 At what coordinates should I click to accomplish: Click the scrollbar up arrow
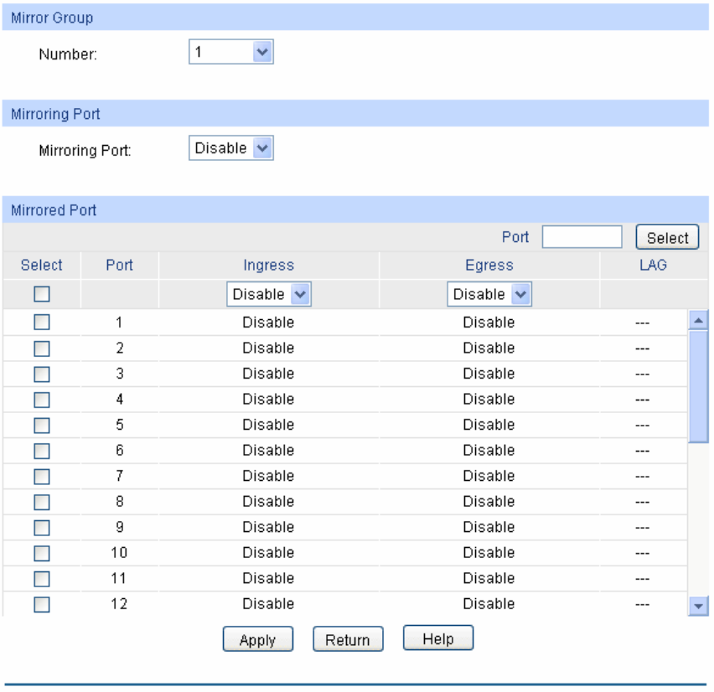(x=697, y=321)
